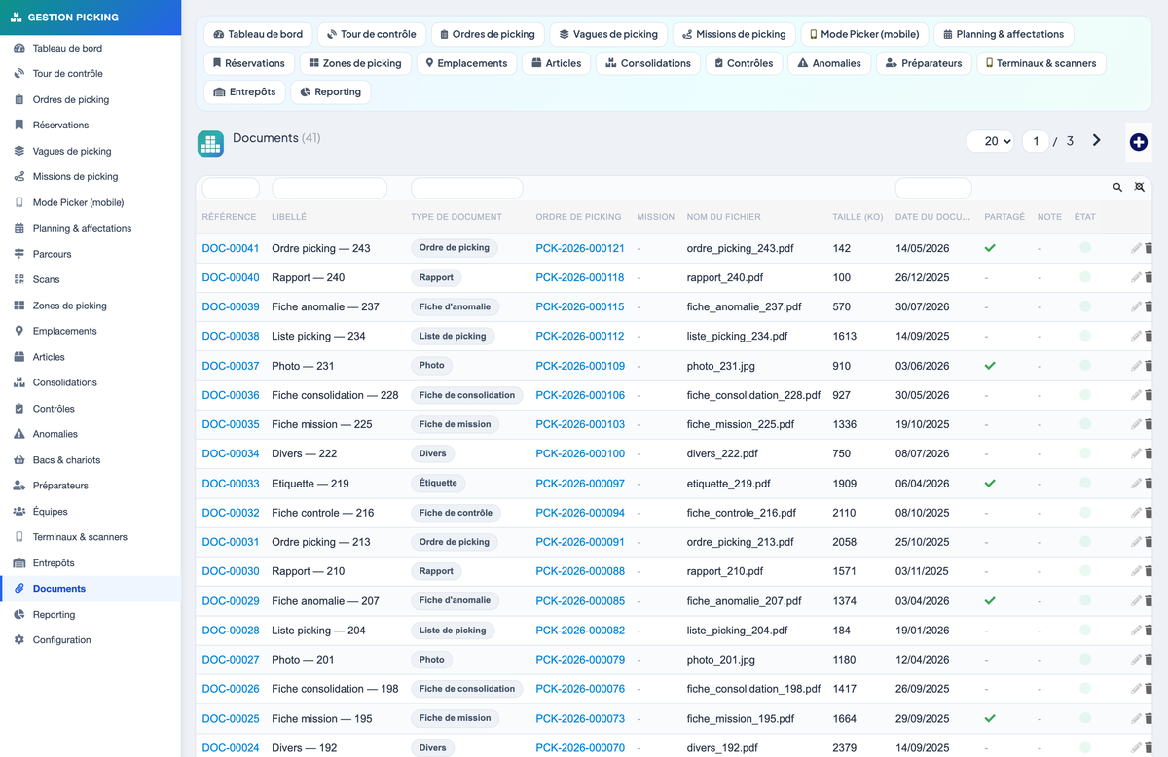Click the état indicator for DOC-00041

pos(1085,249)
